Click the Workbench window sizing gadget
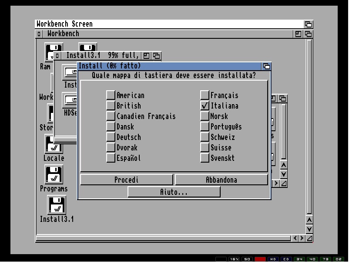 309,238
